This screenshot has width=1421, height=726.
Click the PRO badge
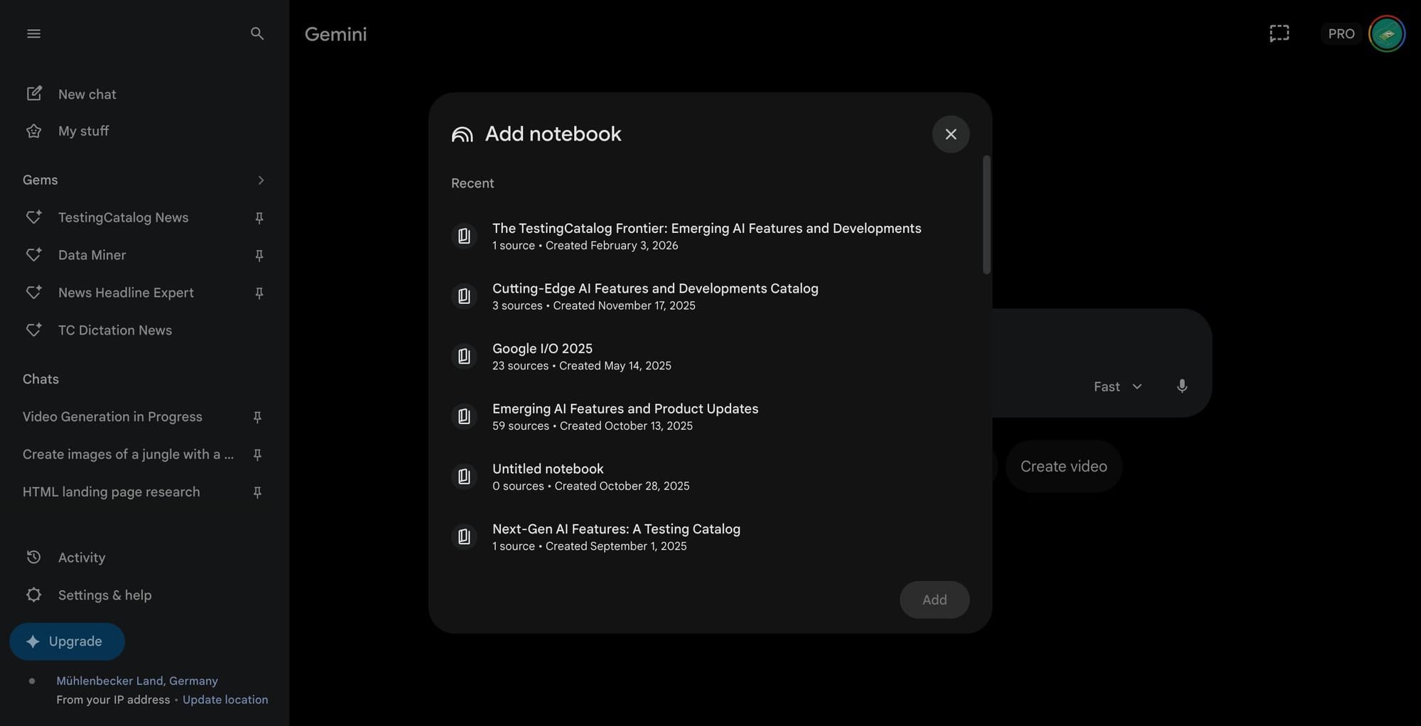coord(1341,33)
